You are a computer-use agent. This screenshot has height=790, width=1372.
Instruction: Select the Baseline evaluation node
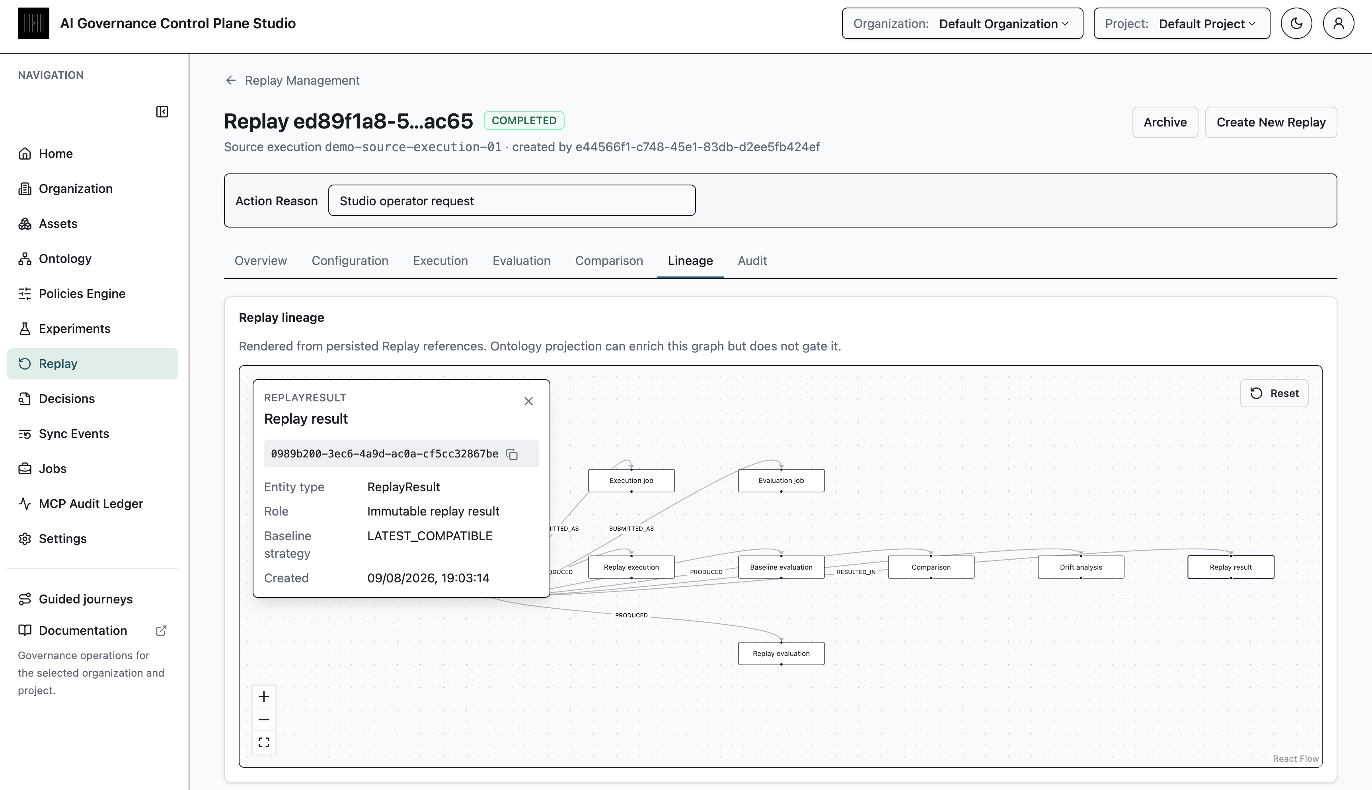click(781, 567)
